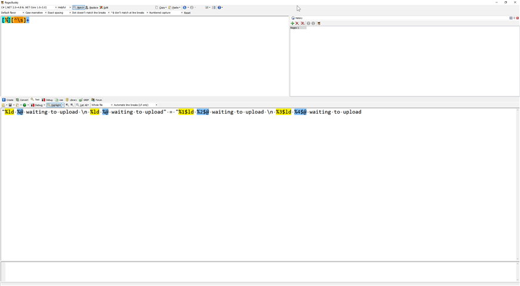Switch to Split mode
The width and height of the screenshot is (520, 286).
[x=104, y=7]
